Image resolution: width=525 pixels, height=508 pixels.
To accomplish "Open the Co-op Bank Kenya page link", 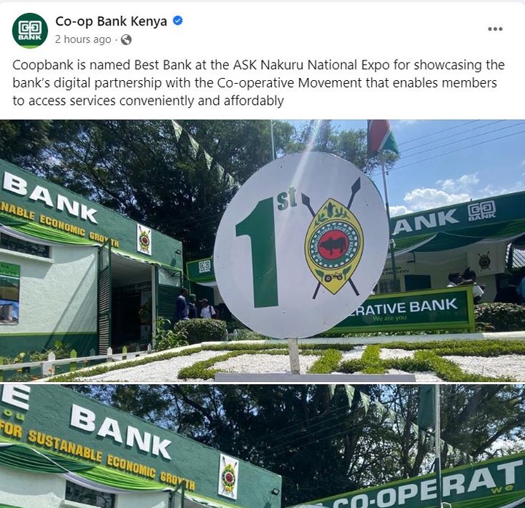I will (111, 21).
